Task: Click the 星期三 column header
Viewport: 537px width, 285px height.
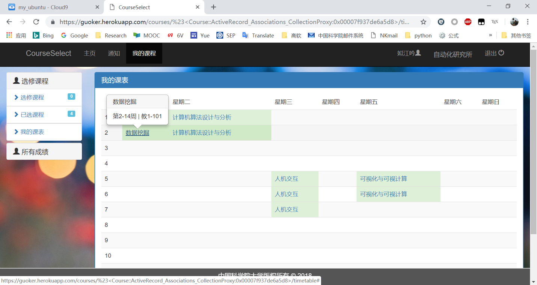Action: (x=284, y=102)
